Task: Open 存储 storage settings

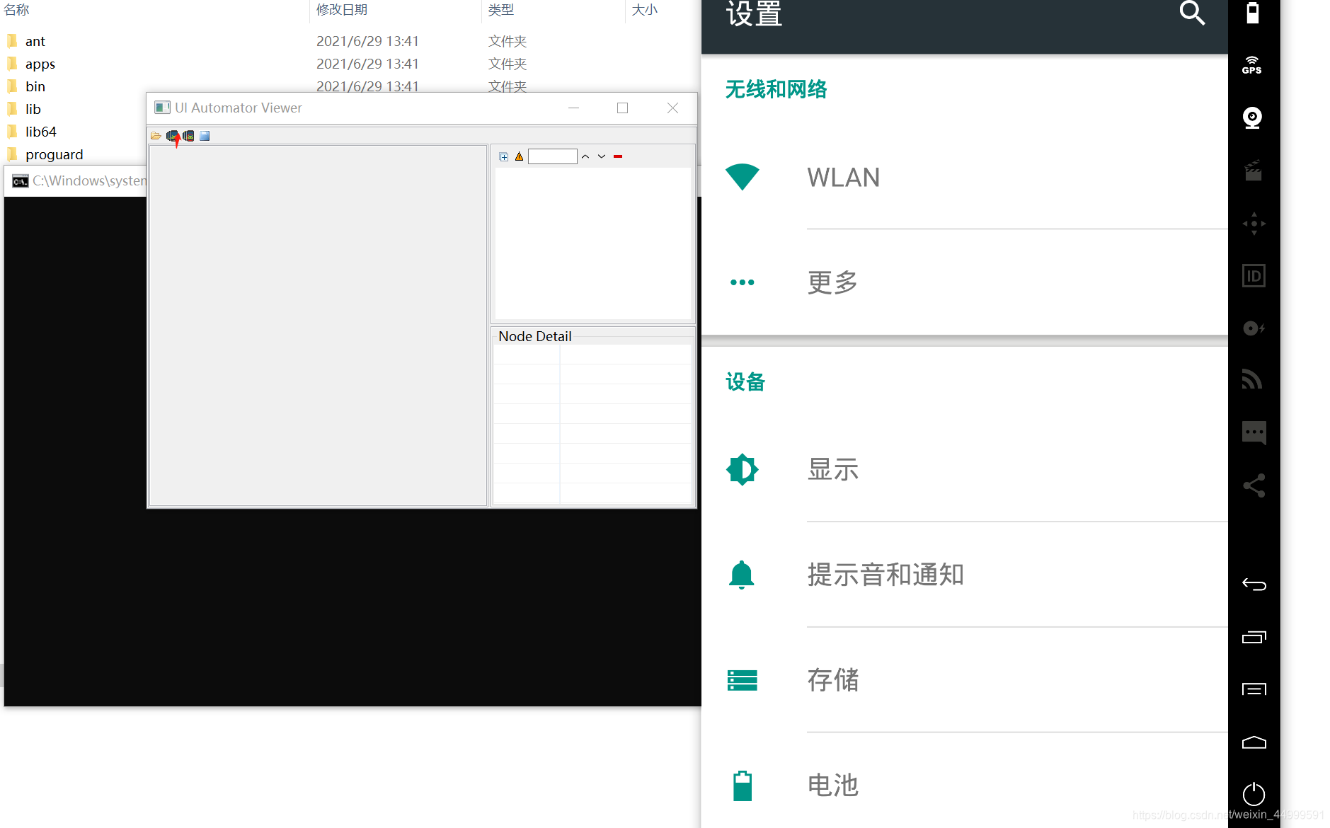Action: [x=964, y=680]
